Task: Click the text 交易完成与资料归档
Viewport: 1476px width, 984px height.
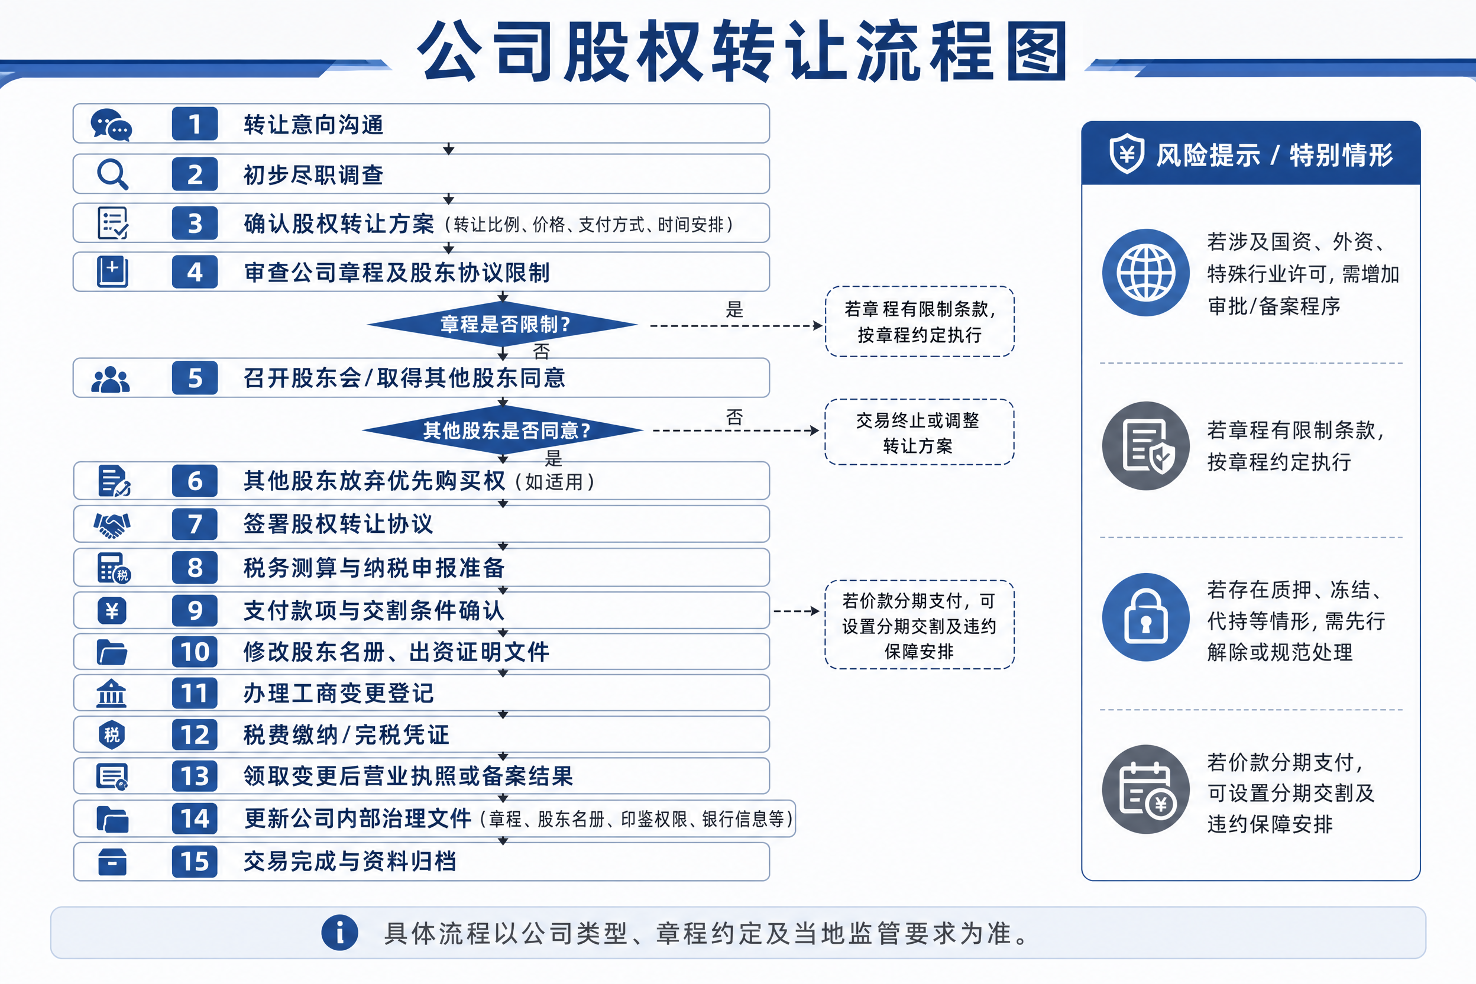Action: click(350, 861)
